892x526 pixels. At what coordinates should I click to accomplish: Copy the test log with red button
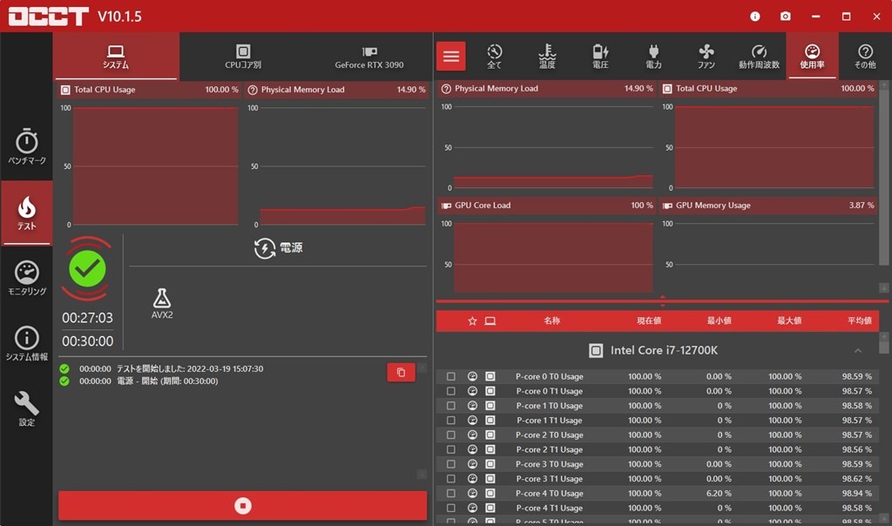[401, 373]
